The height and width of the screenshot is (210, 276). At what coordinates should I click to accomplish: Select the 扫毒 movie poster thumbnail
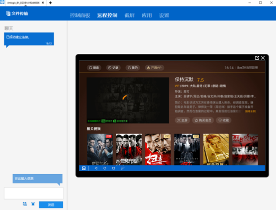tap(158, 149)
